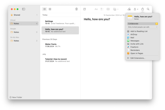
Task: Open text format Aa options
Action: pyautogui.click(x=96, y=9)
